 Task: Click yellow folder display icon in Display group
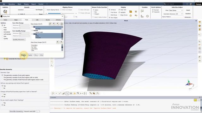click(x=130, y=12)
